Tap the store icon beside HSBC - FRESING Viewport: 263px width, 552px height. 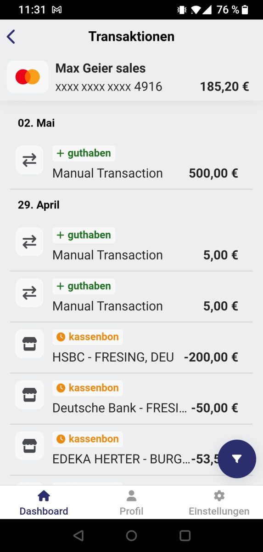tap(29, 344)
